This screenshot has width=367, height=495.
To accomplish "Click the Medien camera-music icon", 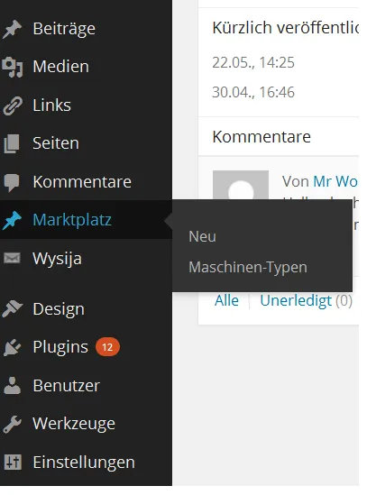I will click(x=12, y=68).
